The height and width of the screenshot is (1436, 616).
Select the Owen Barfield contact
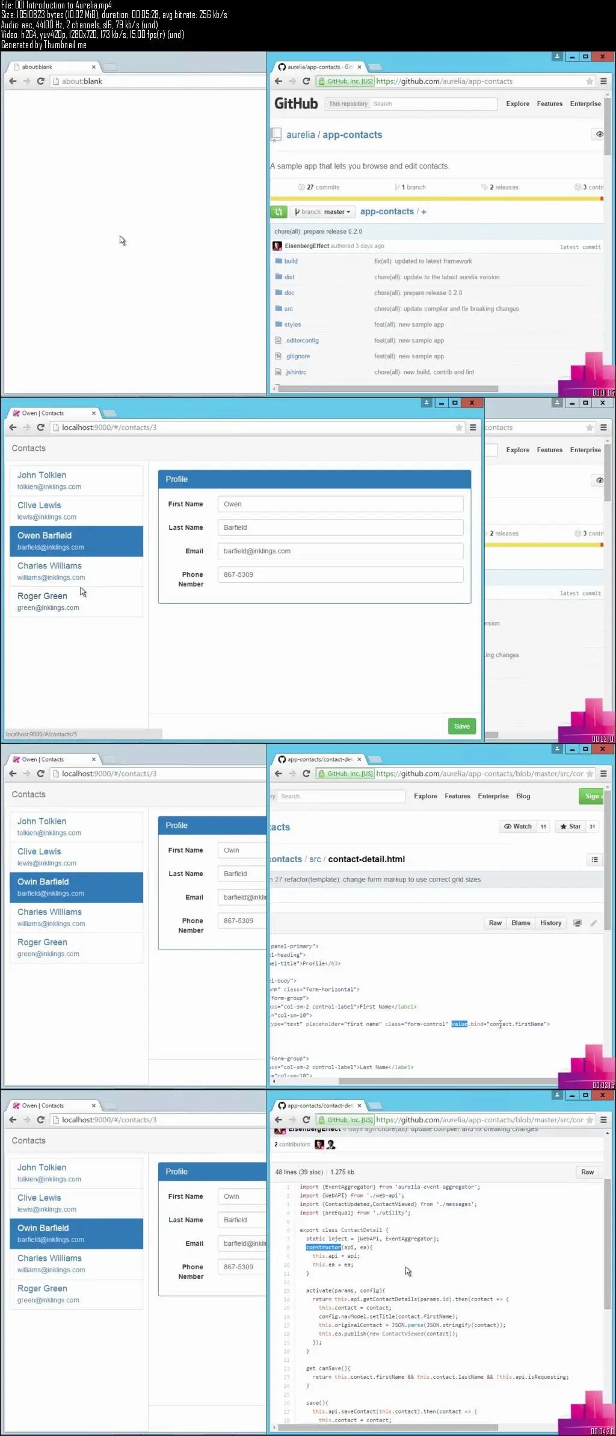coord(76,541)
